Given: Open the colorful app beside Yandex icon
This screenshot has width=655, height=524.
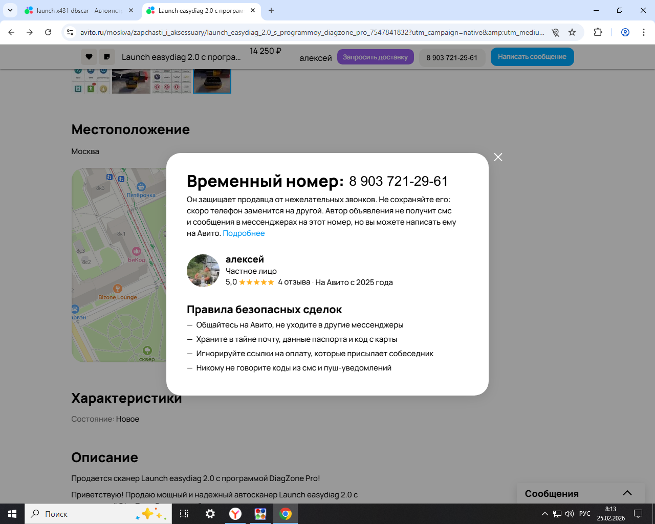Looking at the screenshot, I should (x=260, y=514).
